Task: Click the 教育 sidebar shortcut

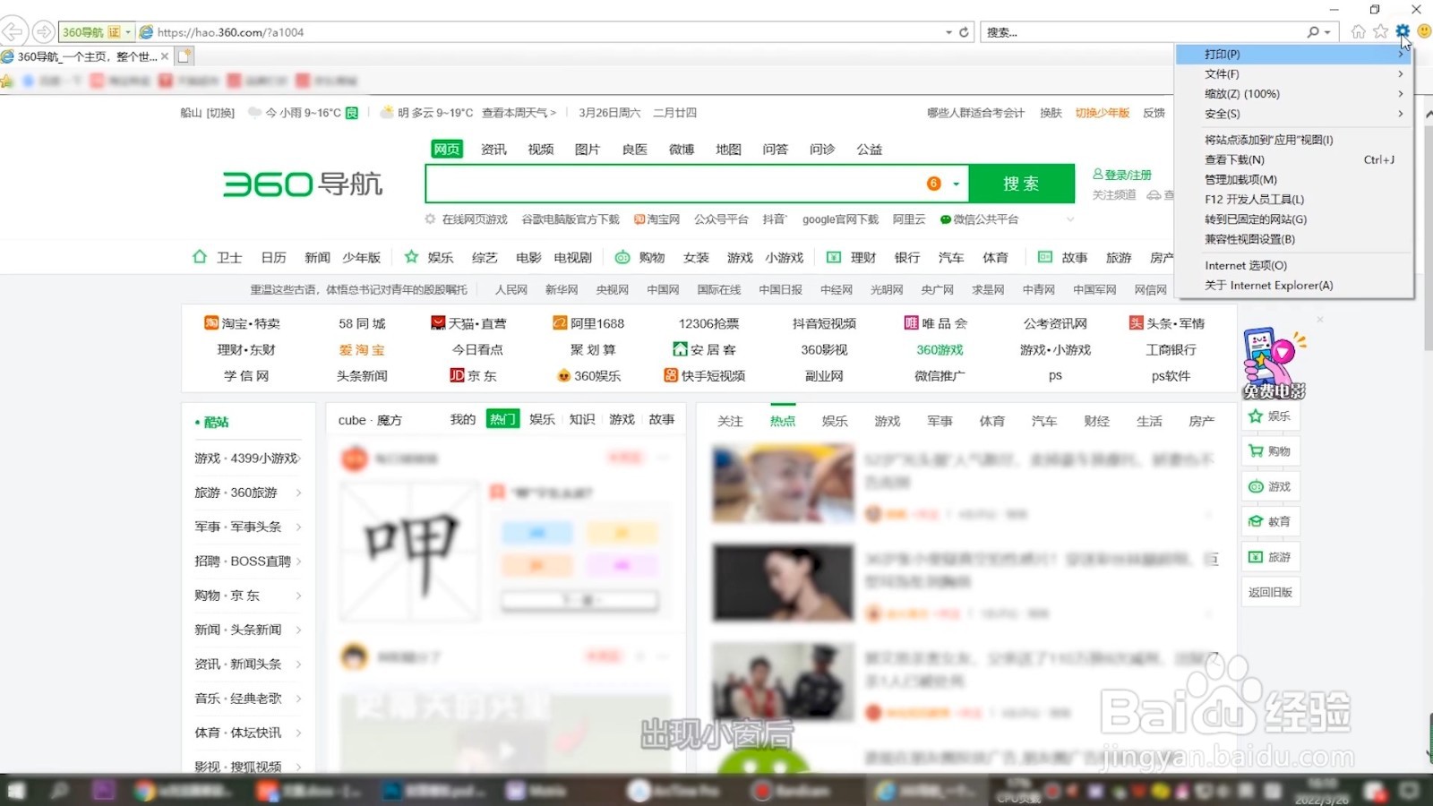Action: [1270, 521]
